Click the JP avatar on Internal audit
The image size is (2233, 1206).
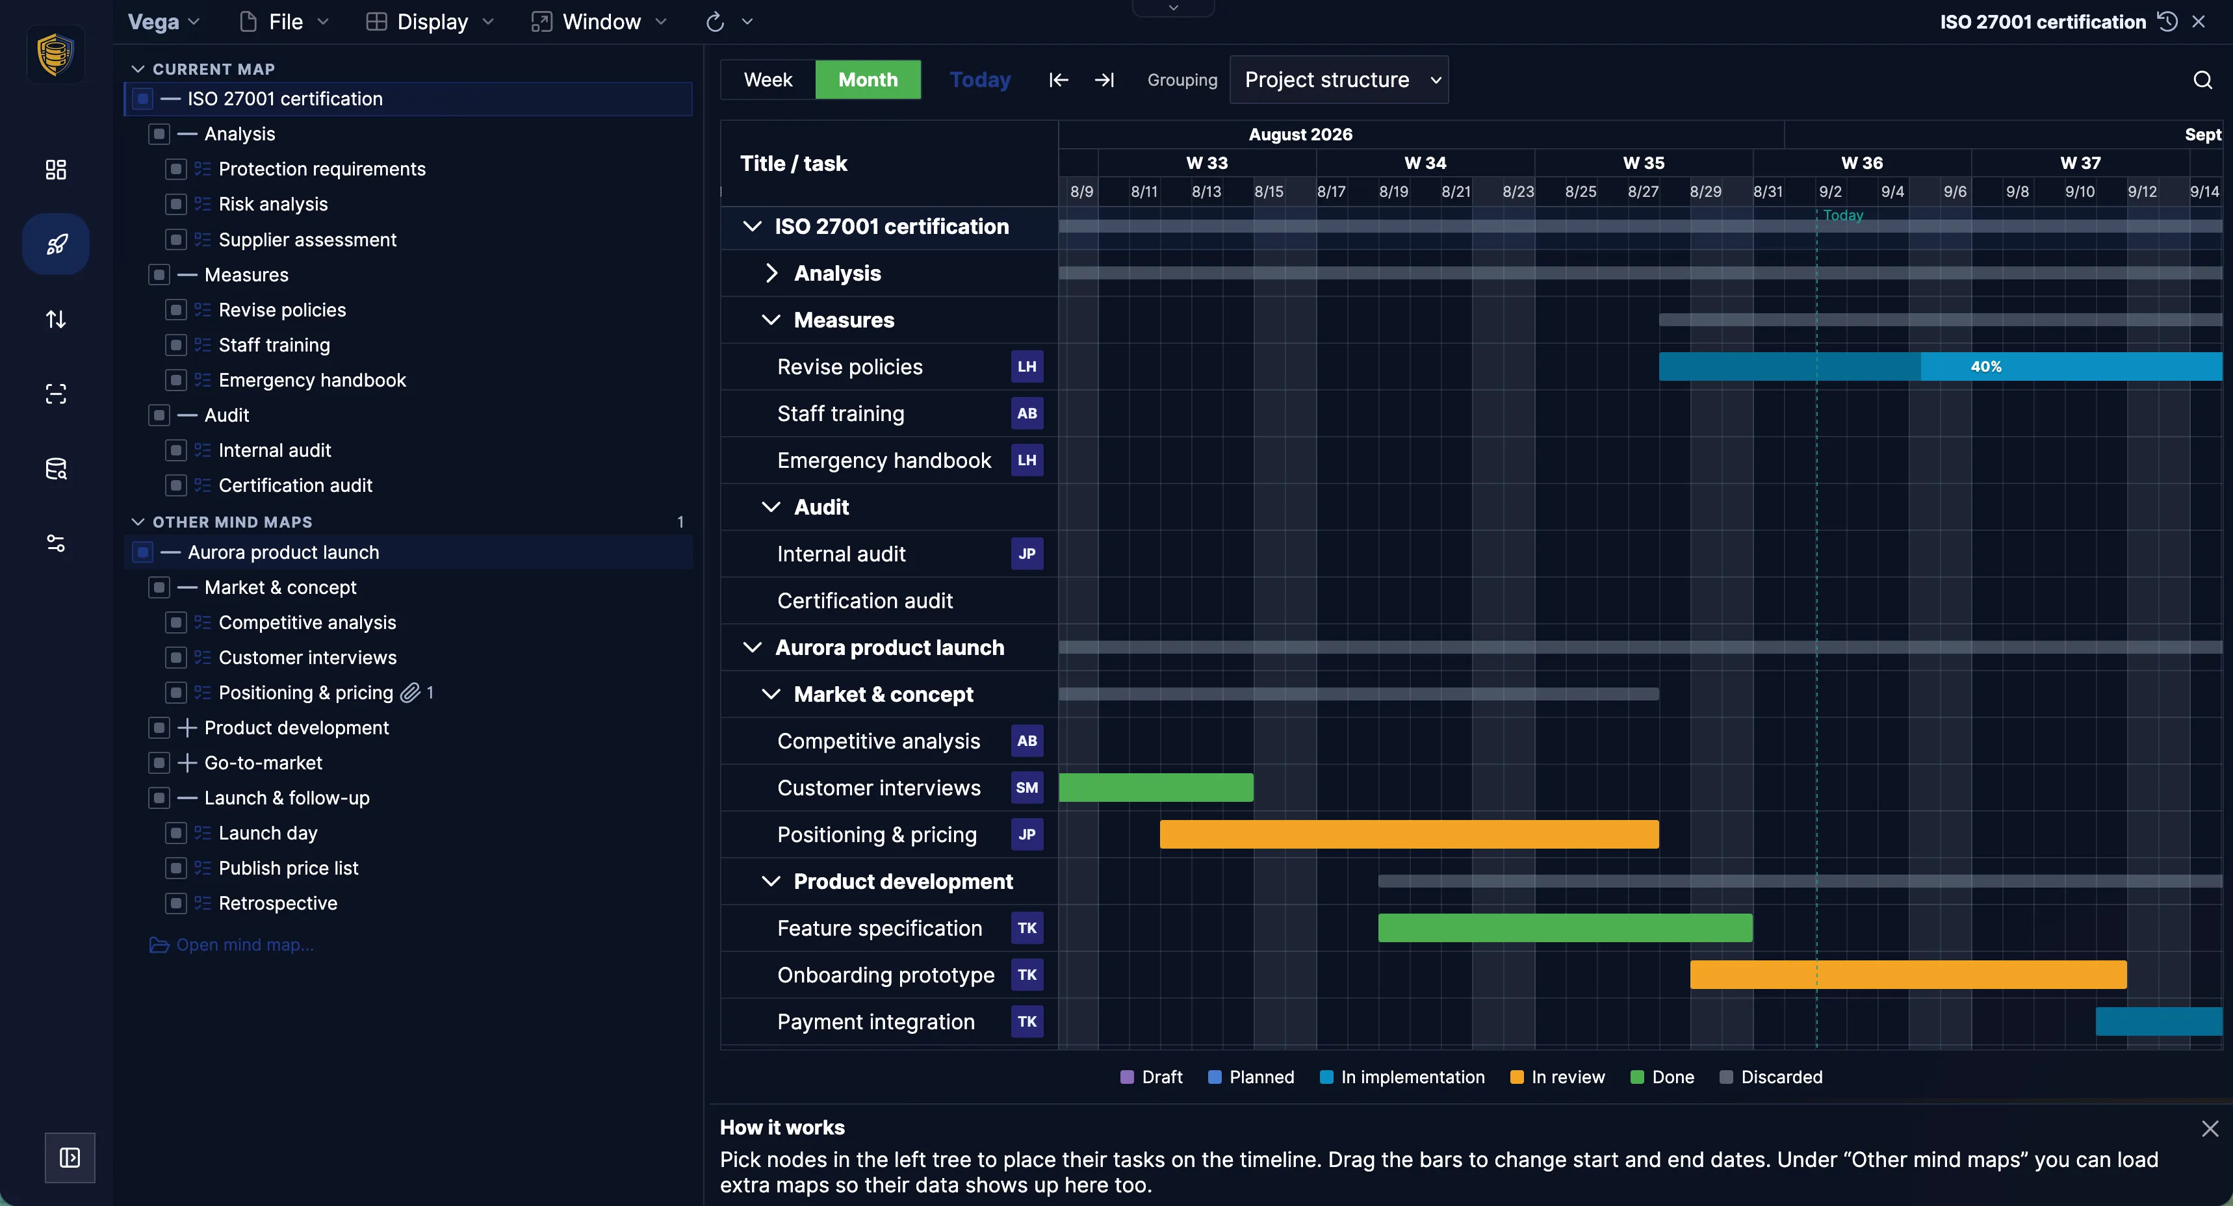coord(1027,554)
